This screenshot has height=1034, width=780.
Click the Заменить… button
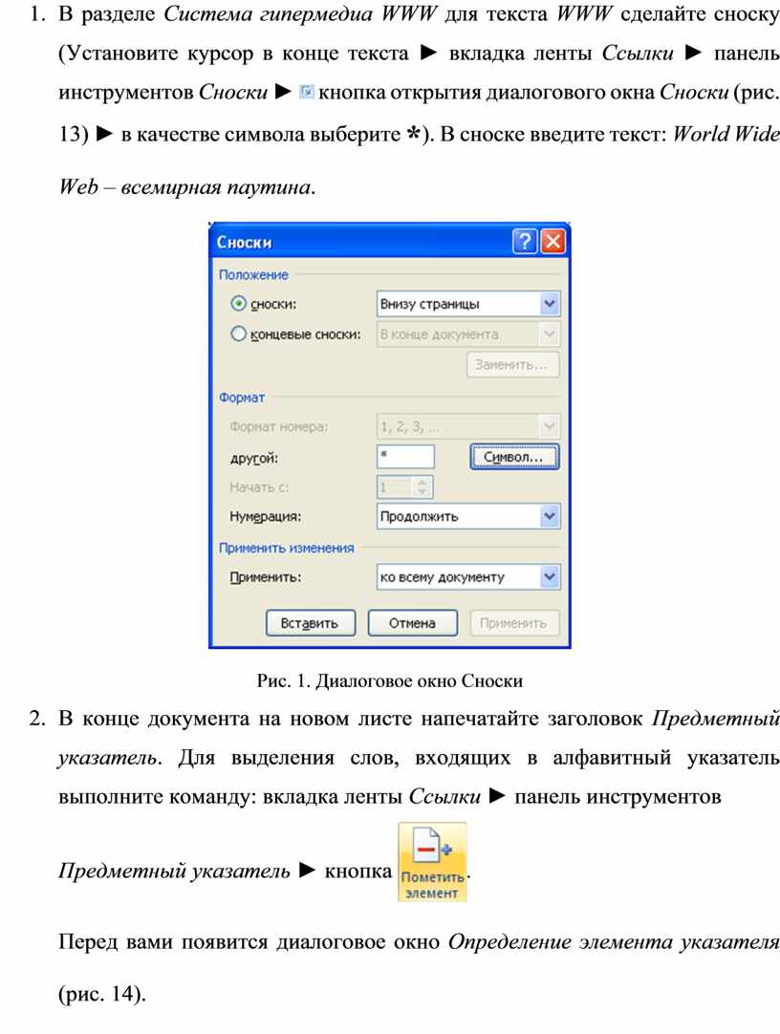(513, 365)
